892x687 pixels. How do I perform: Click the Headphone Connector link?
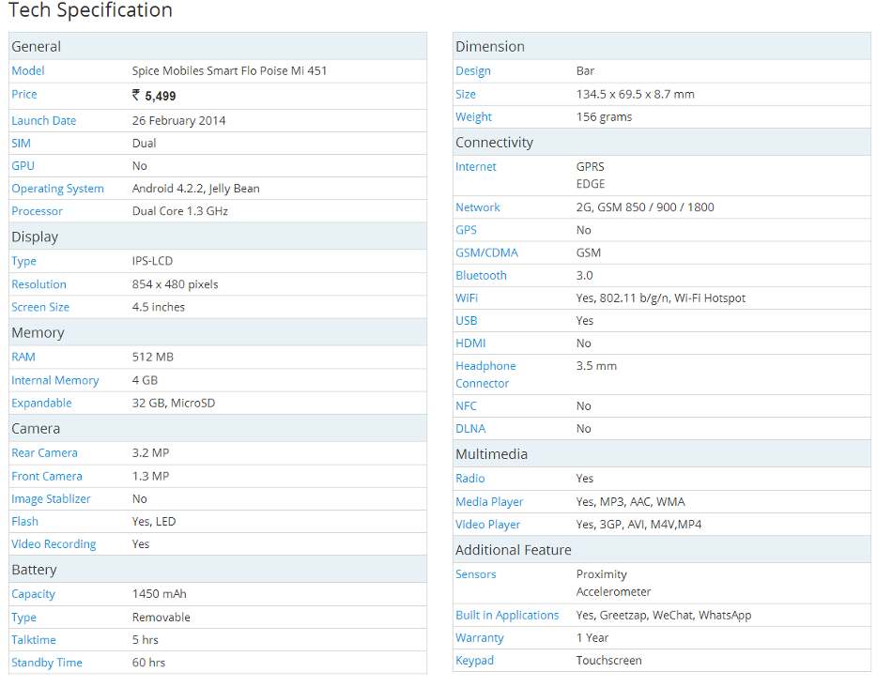coord(485,375)
